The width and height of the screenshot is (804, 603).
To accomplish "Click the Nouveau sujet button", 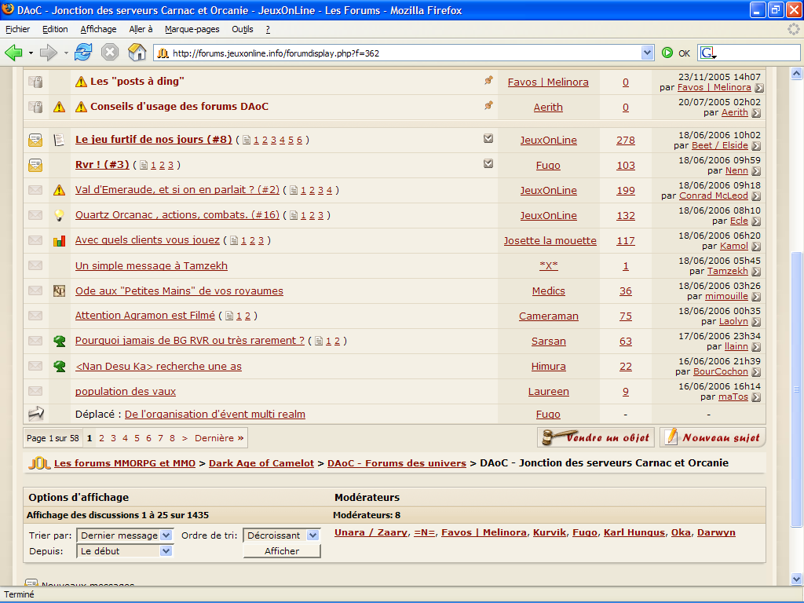I will point(713,437).
